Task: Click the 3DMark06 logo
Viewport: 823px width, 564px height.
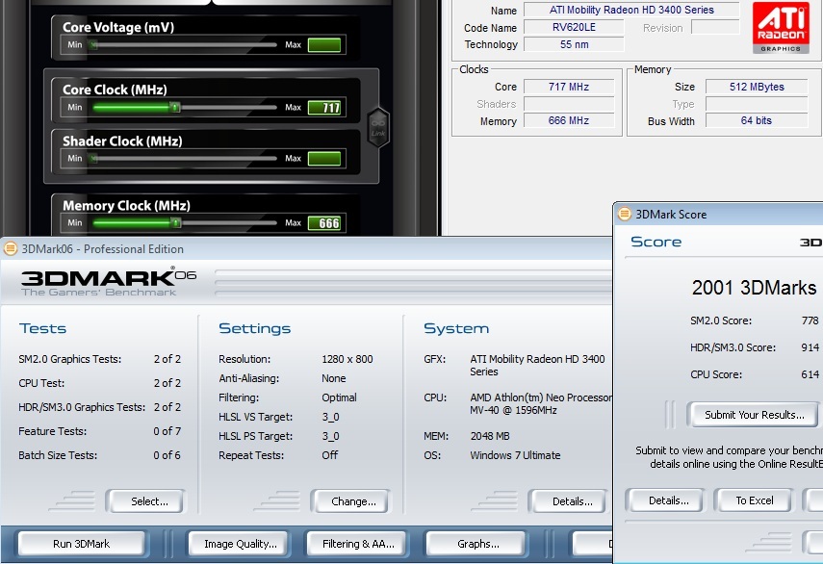Action: point(109,282)
